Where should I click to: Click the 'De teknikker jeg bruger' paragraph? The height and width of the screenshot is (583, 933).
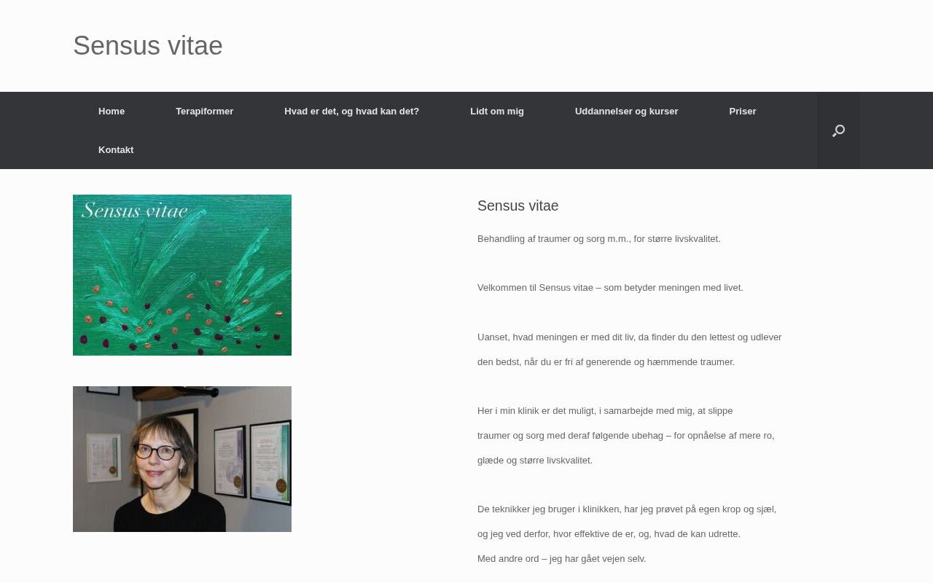[627, 522]
